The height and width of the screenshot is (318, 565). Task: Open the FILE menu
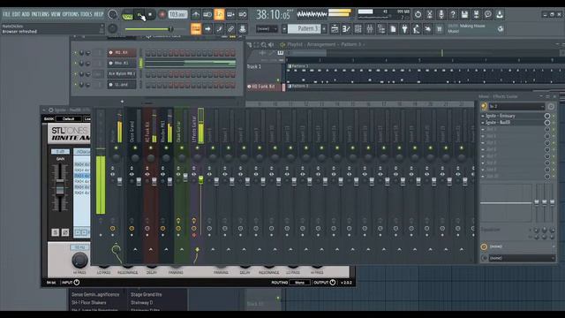coord(6,14)
